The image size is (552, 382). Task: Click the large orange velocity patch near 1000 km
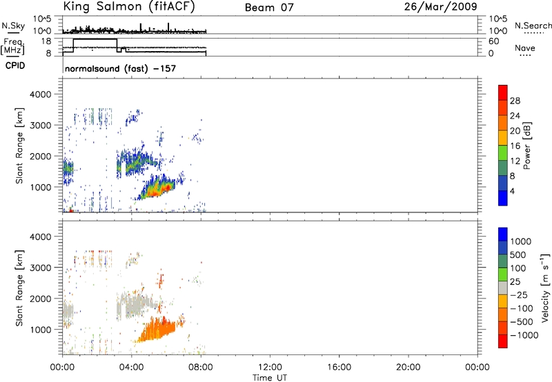pyautogui.click(x=157, y=330)
